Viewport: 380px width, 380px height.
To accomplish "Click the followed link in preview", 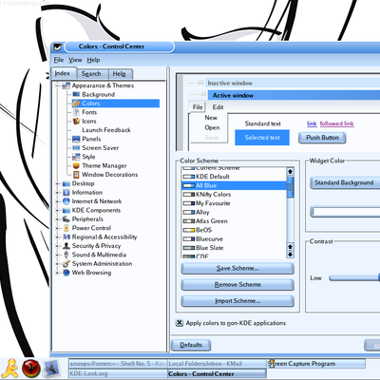I will (x=336, y=123).
